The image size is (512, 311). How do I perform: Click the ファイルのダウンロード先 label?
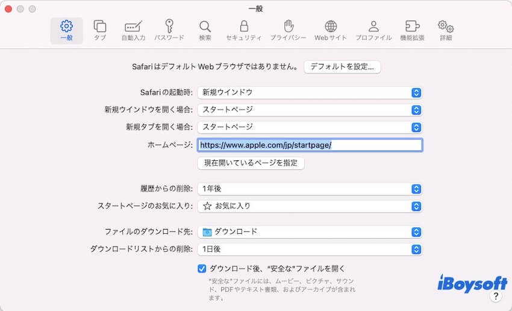pos(149,231)
